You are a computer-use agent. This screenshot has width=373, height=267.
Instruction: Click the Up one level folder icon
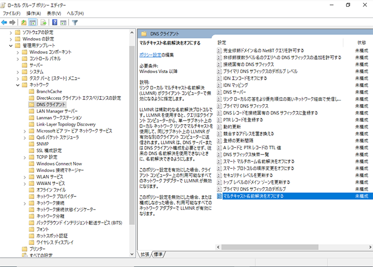(24, 22)
